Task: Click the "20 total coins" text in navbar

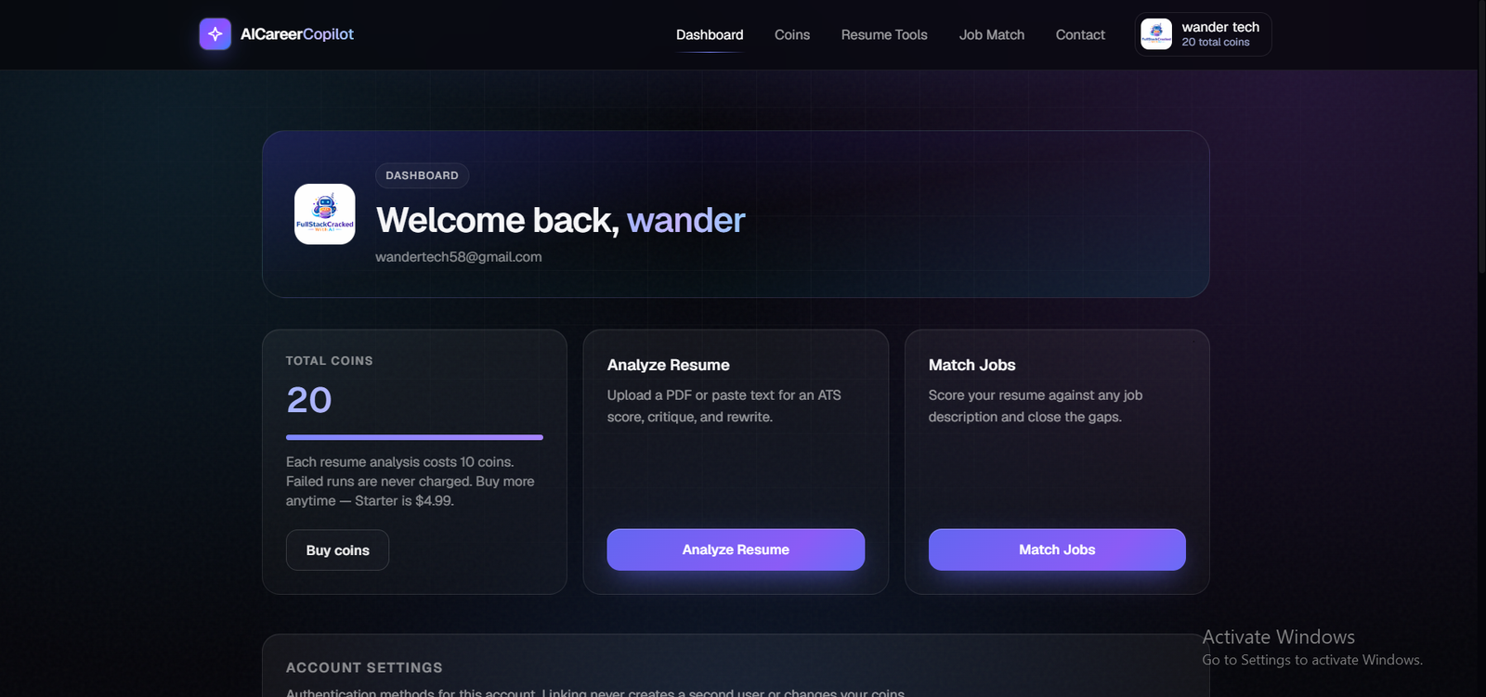Action: tap(1216, 43)
